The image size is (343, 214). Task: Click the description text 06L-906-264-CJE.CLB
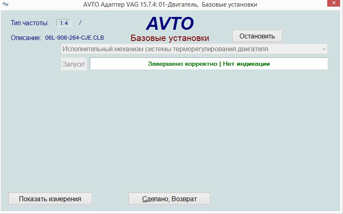tap(75, 38)
